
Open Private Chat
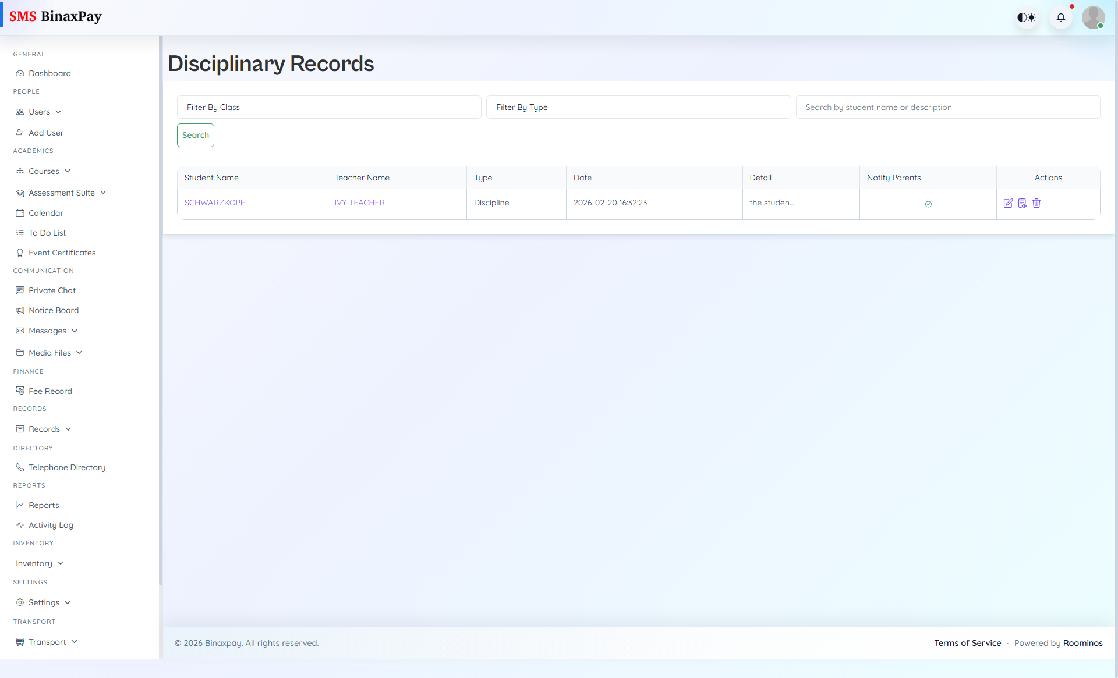[x=52, y=290]
